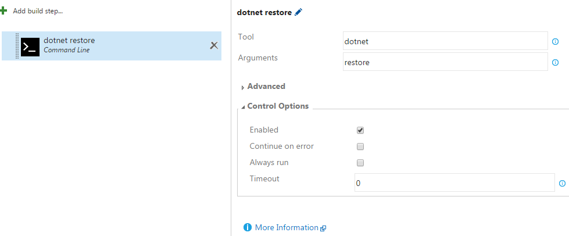Uncheck the Enabled checkbox
569x236 pixels.
[360, 130]
